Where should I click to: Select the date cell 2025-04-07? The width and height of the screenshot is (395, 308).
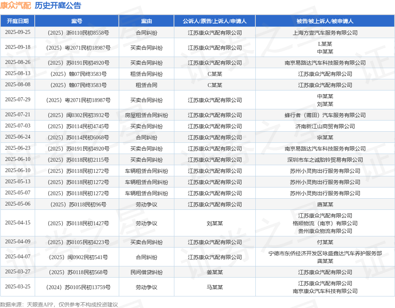(18, 257)
